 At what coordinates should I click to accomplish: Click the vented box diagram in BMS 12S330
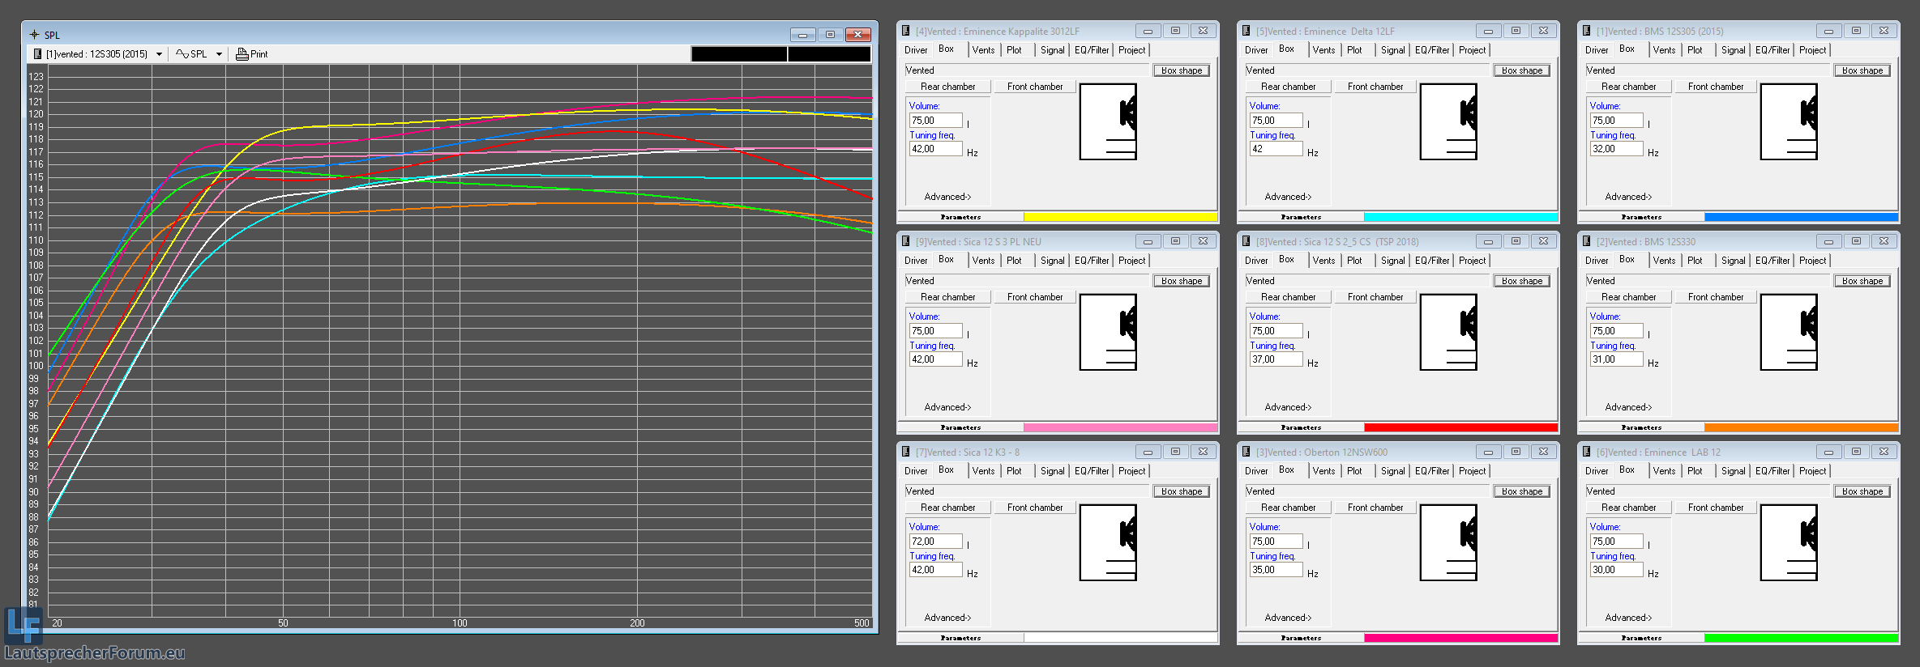point(1789,332)
